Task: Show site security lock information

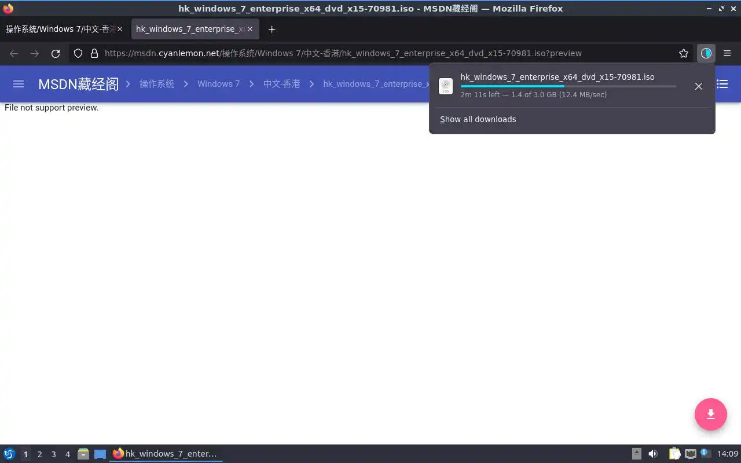Action: click(94, 53)
